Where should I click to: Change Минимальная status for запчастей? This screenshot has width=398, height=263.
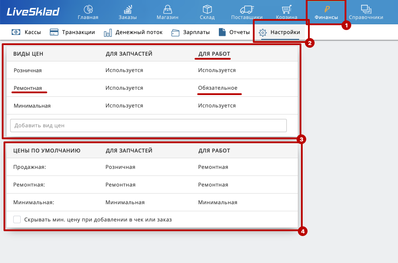pyautogui.click(x=124, y=106)
